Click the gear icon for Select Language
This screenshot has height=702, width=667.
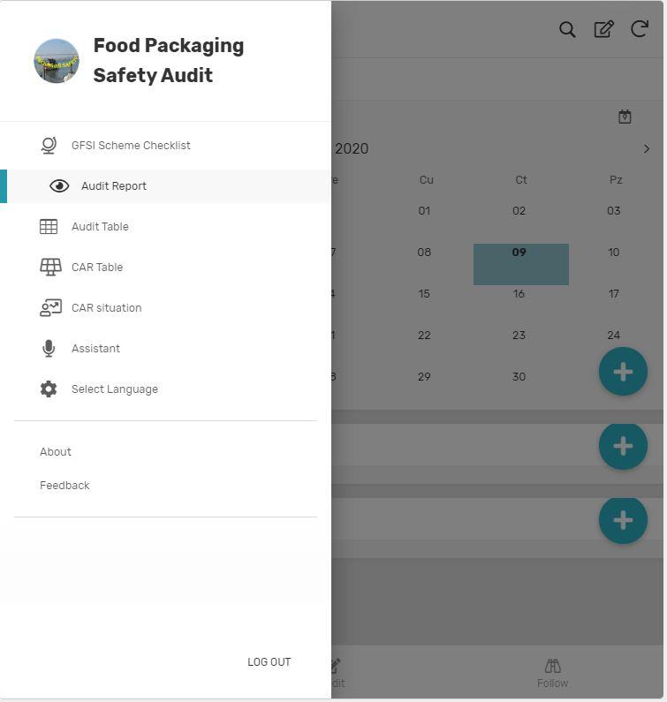[49, 389]
